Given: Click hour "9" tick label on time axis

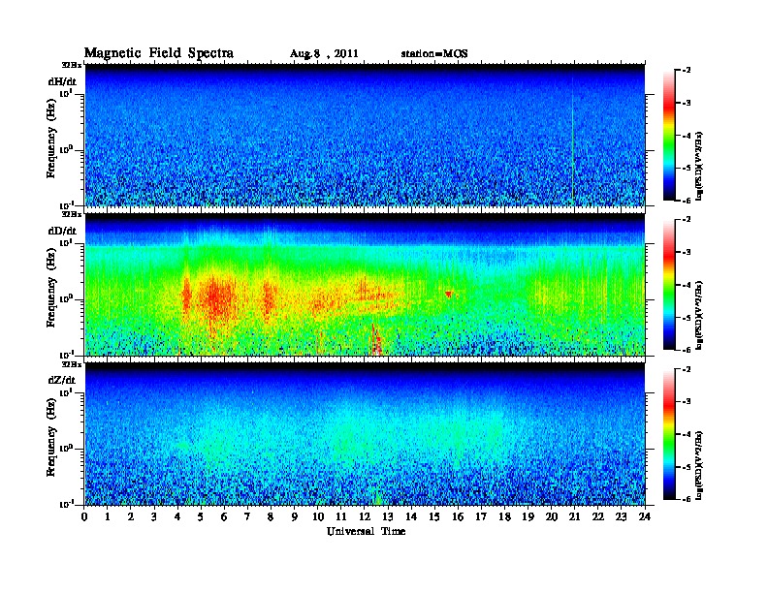Looking at the screenshot, I should (x=295, y=517).
